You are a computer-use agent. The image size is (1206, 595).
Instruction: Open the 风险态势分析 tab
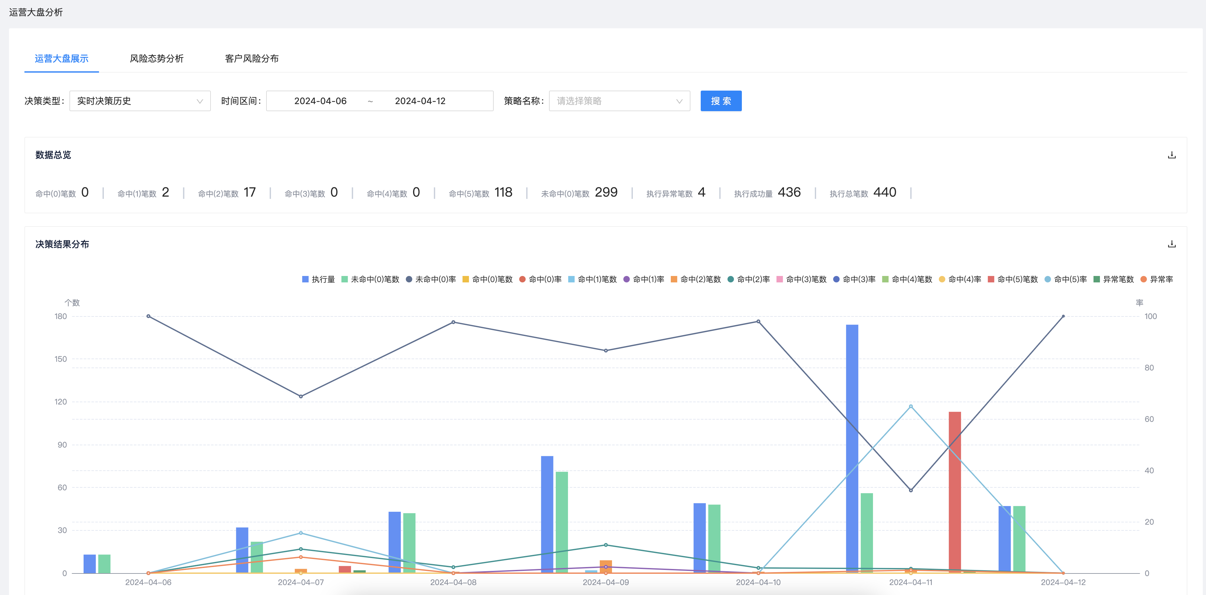click(x=156, y=58)
